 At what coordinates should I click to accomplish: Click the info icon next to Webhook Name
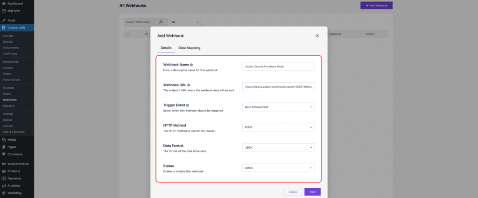pos(191,65)
